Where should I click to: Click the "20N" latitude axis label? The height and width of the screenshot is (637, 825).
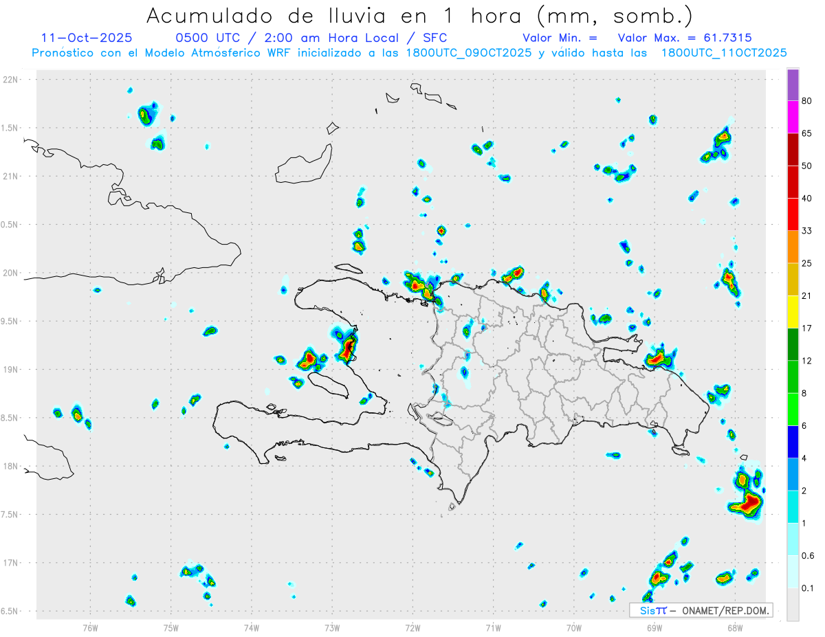pyautogui.click(x=10, y=273)
